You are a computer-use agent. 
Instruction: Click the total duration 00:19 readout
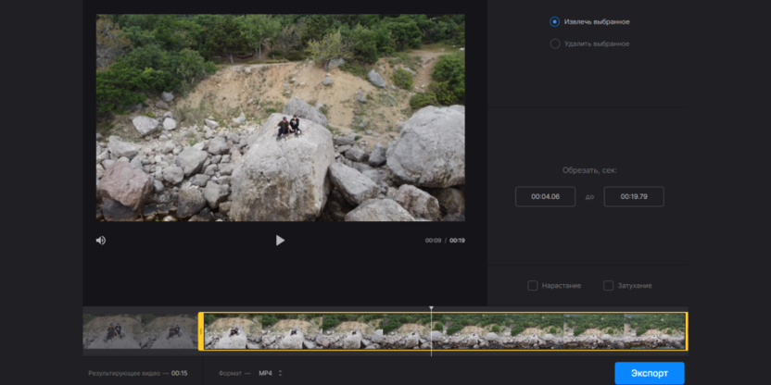pyautogui.click(x=458, y=241)
